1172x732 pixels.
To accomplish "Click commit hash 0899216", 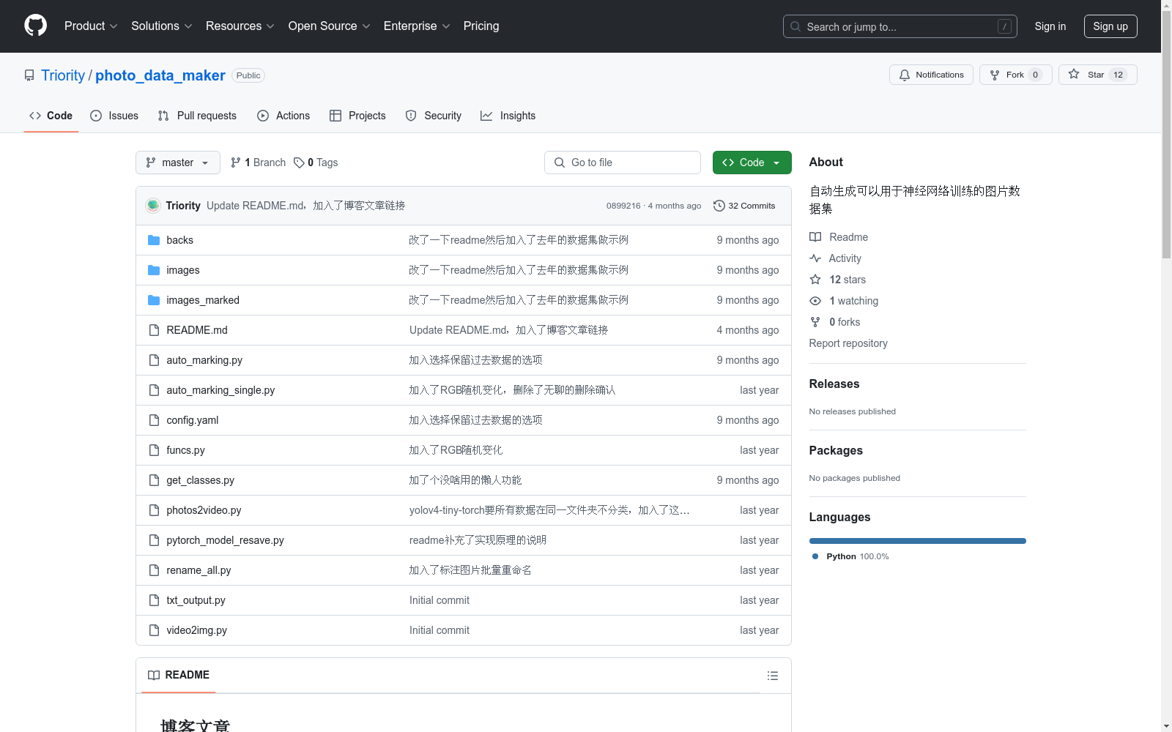I will [623, 206].
